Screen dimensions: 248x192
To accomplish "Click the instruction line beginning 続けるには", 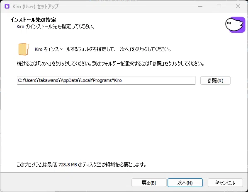I will pyautogui.click(x=110, y=64).
